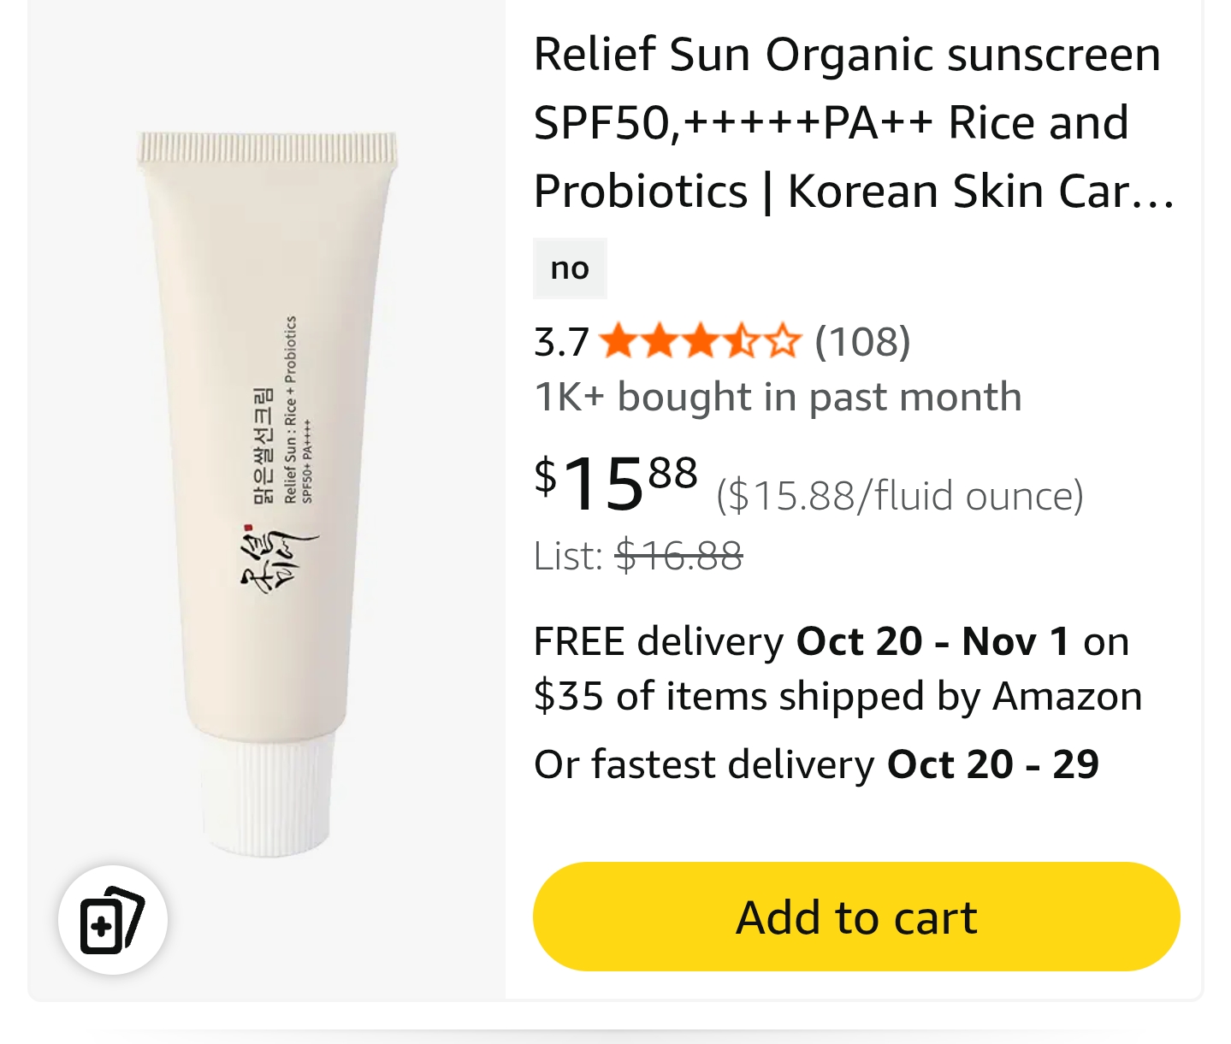Image resolution: width=1231 pixels, height=1044 pixels.
Task: Tap the FREE delivery Oct 20 - Nov 1 line
Action: coord(832,641)
